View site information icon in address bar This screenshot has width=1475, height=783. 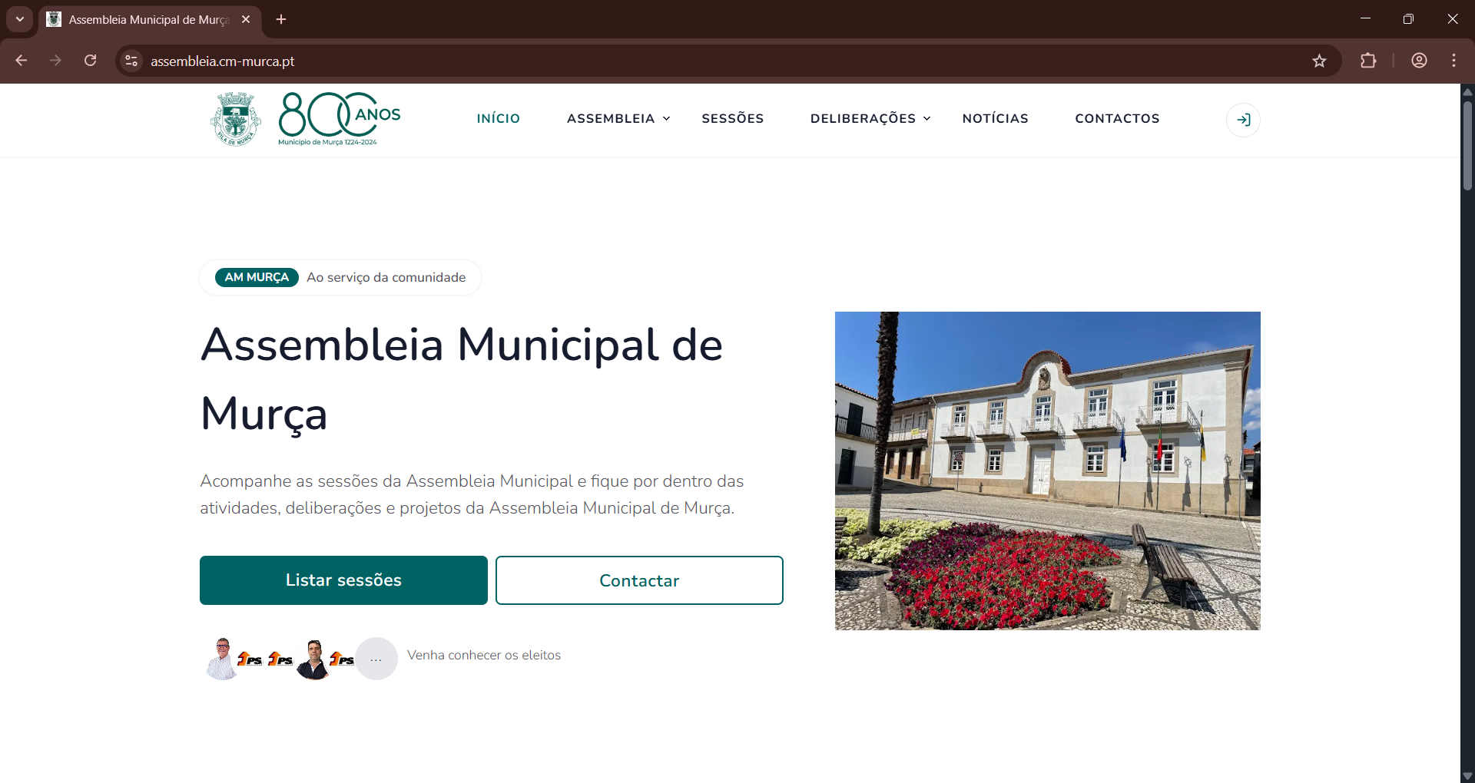[131, 61]
